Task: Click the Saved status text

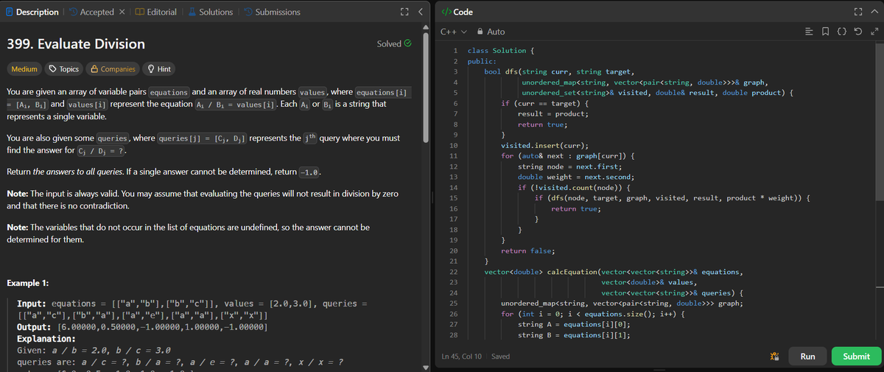Action: (501, 356)
